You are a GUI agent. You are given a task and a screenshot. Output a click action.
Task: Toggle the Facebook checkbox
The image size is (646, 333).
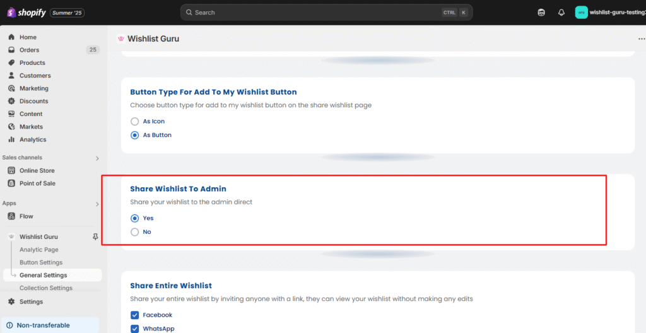(135, 315)
